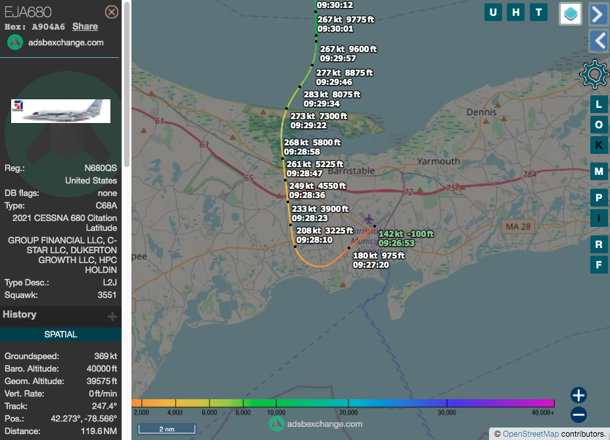Select track label 273 kt 7300 ft
The width and height of the screenshot is (610, 440).
319,116
